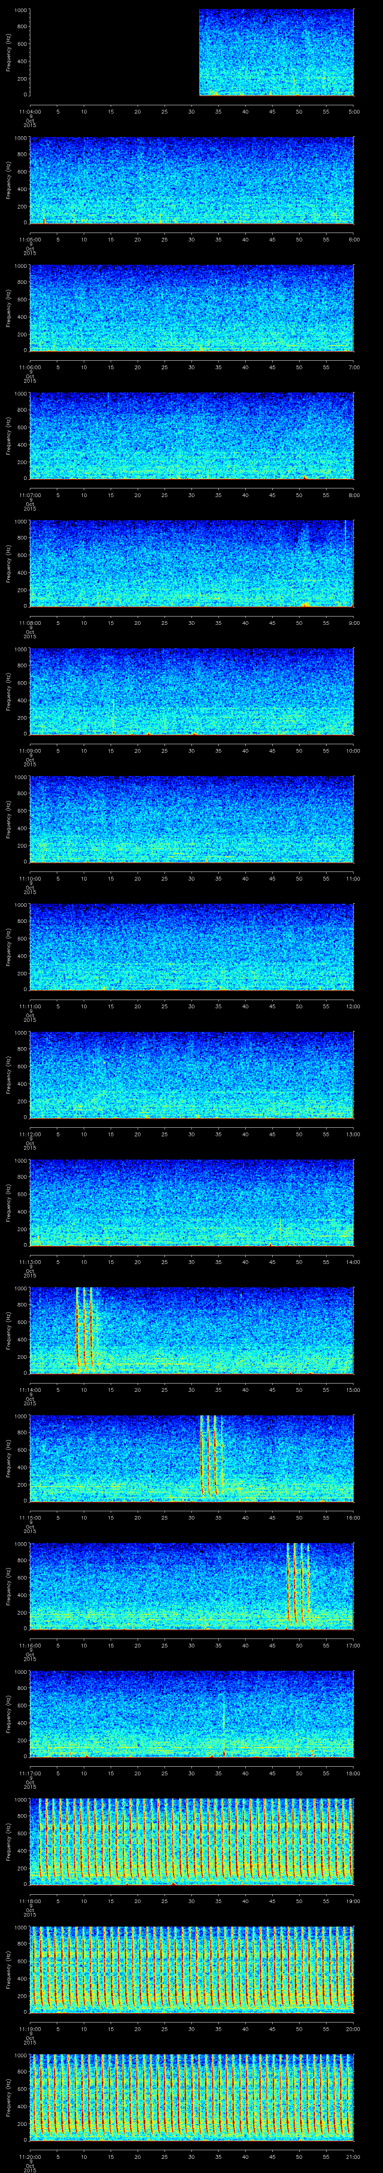383x2173 pixels.
Task: Click the "11:09:00" start time label
Action: point(30,751)
